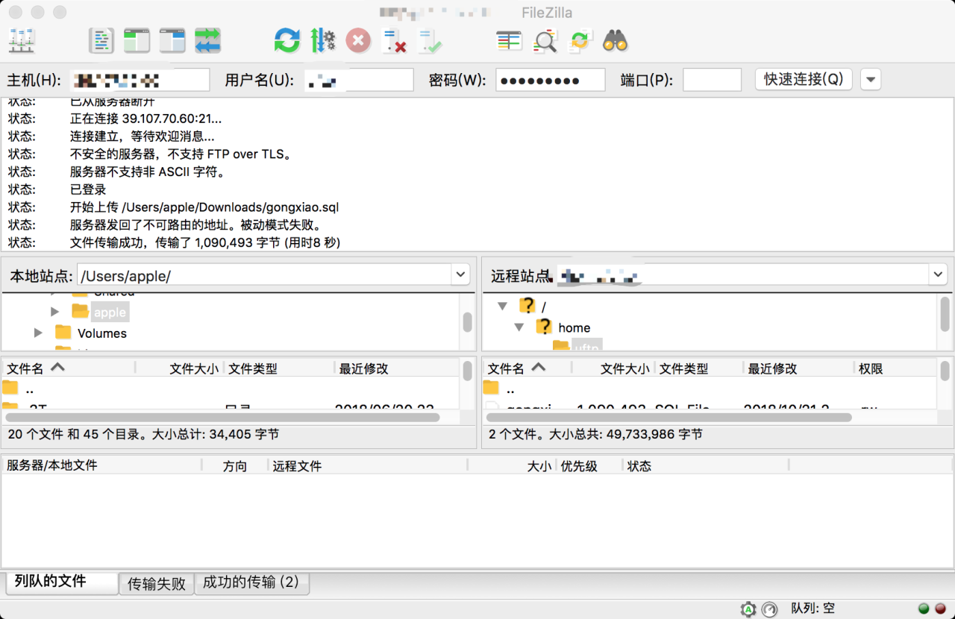Screen dimensions: 955x619
Task: Reconnect to the last server
Action: point(430,40)
